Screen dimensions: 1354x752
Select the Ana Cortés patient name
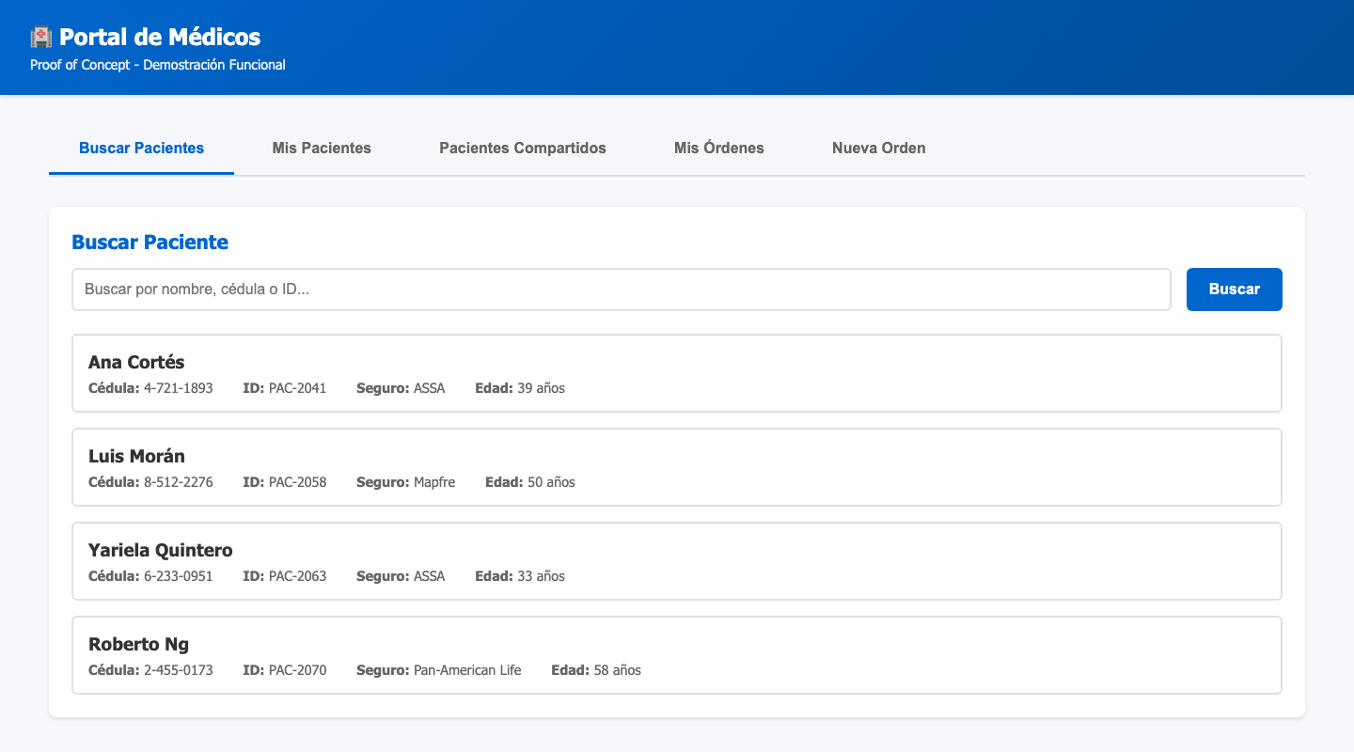(x=136, y=362)
